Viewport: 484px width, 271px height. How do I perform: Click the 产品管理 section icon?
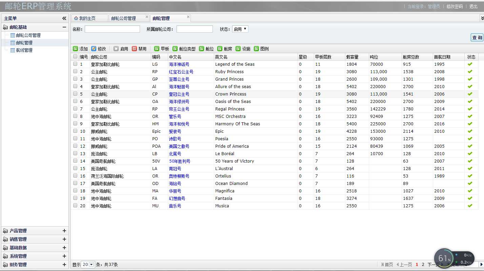click(x=5, y=231)
